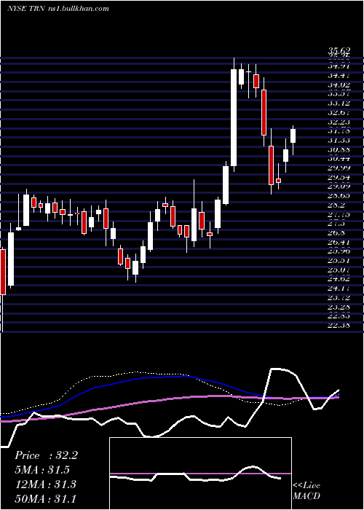Select the 24.17 price axis label
364x510 pixels.
(x=339, y=289)
